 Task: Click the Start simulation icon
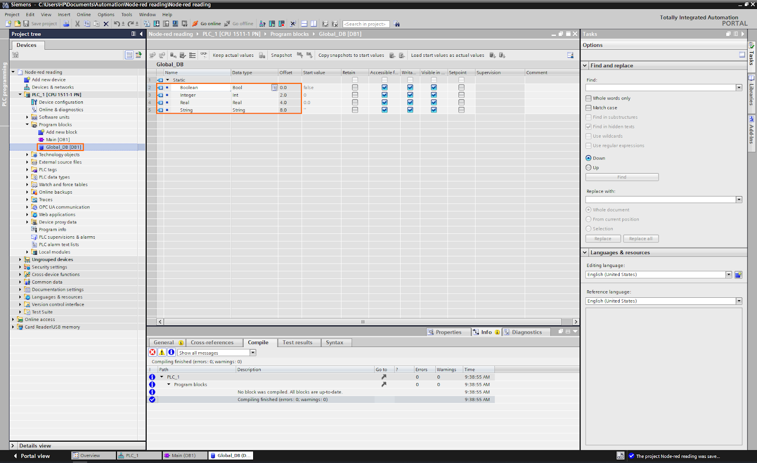tap(175, 24)
